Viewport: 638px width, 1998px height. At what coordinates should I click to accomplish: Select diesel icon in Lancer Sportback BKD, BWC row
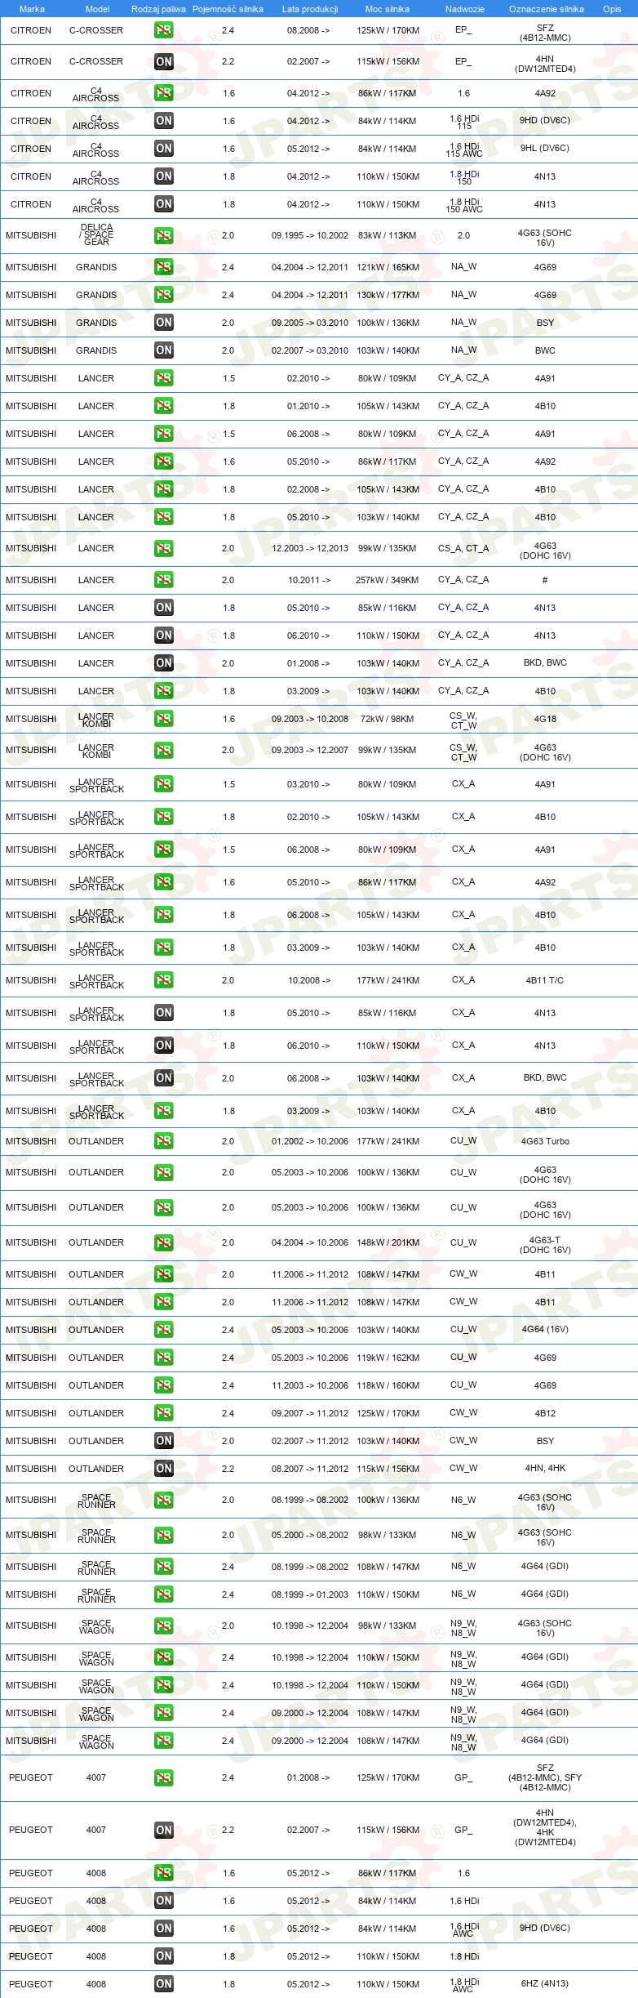pos(164,1078)
